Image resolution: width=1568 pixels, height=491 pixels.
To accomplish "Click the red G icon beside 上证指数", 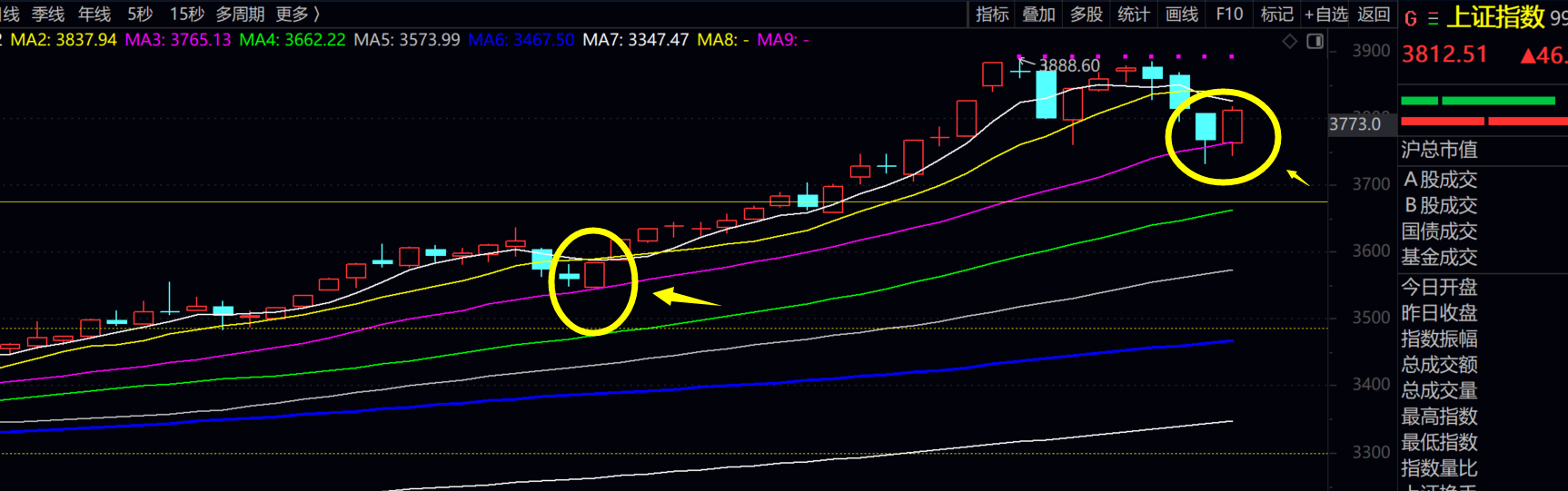I will [x=1411, y=19].
